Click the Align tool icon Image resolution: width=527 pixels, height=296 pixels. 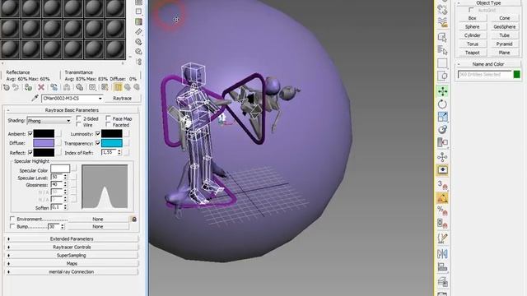point(442,267)
